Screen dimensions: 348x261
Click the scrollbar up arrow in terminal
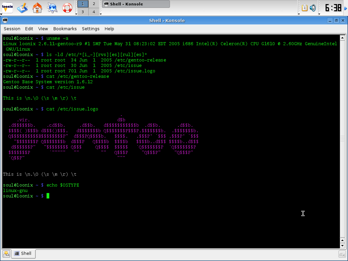tap(343, 38)
